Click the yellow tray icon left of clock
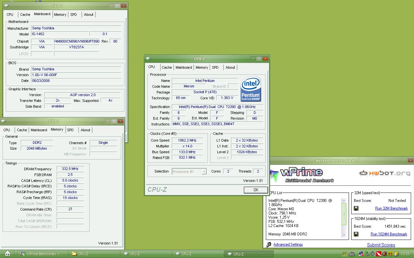This screenshot has width=414, height=258. tap(397, 254)
